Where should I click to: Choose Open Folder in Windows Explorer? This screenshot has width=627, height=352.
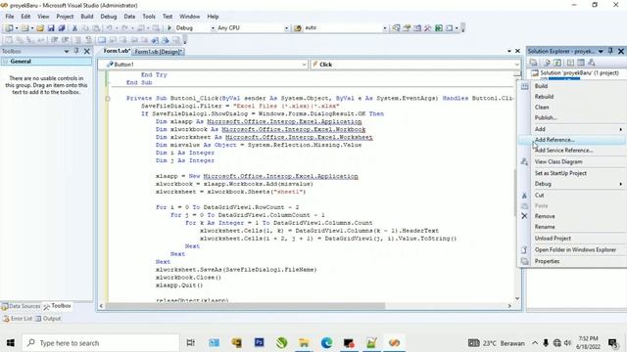(572, 250)
